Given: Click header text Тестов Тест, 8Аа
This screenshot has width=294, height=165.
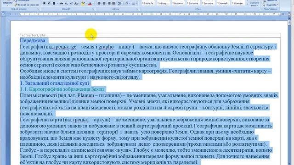Looking at the screenshot, I should pos(33,35).
